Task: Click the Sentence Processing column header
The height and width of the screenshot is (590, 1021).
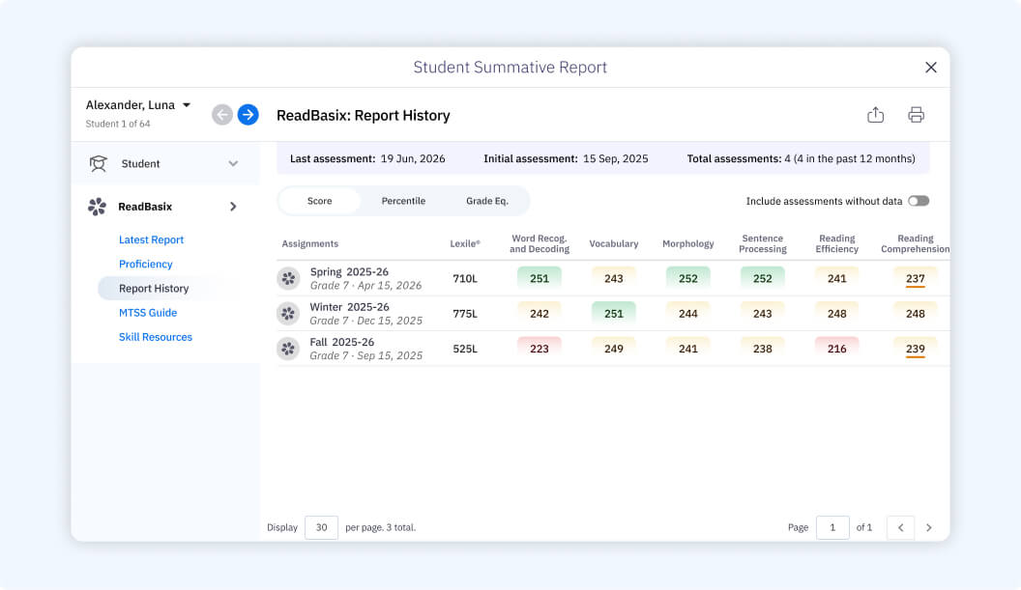Action: pyautogui.click(x=763, y=244)
